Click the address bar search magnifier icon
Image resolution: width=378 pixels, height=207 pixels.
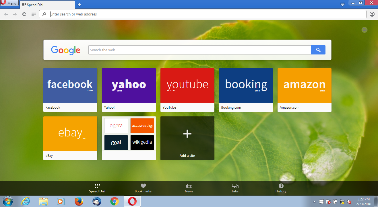tap(44, 14)
